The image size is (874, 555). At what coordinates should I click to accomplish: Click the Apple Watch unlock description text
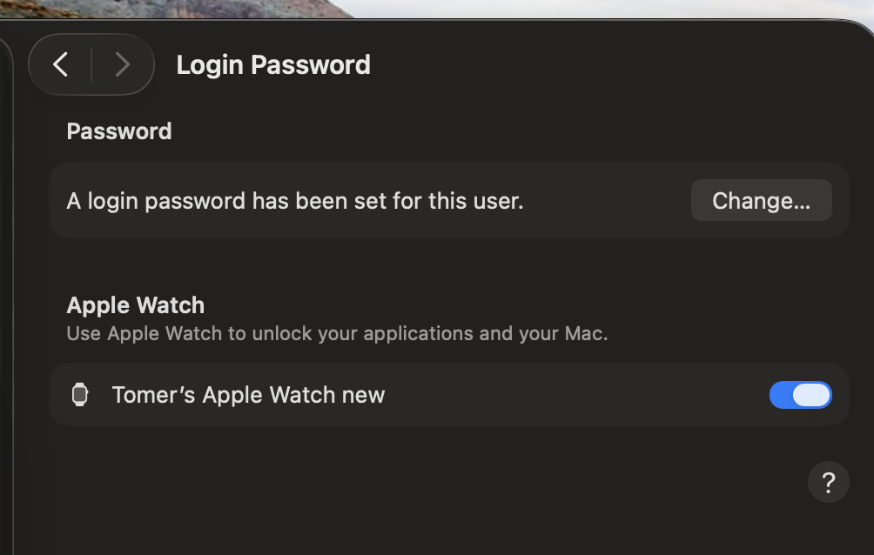click(337, 333)
